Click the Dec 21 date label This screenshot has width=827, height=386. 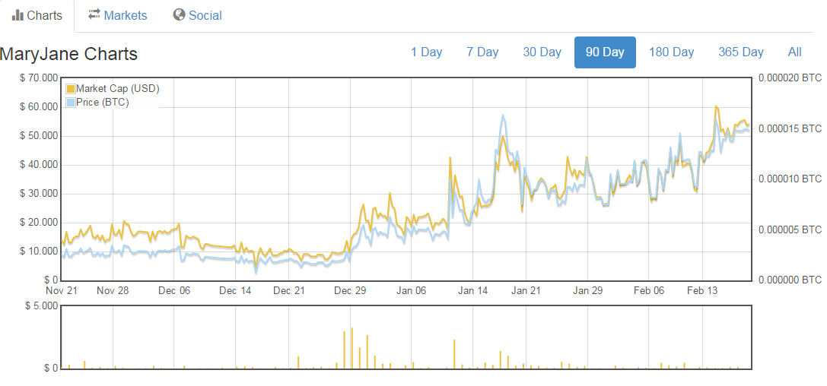[x=290, y=291]
